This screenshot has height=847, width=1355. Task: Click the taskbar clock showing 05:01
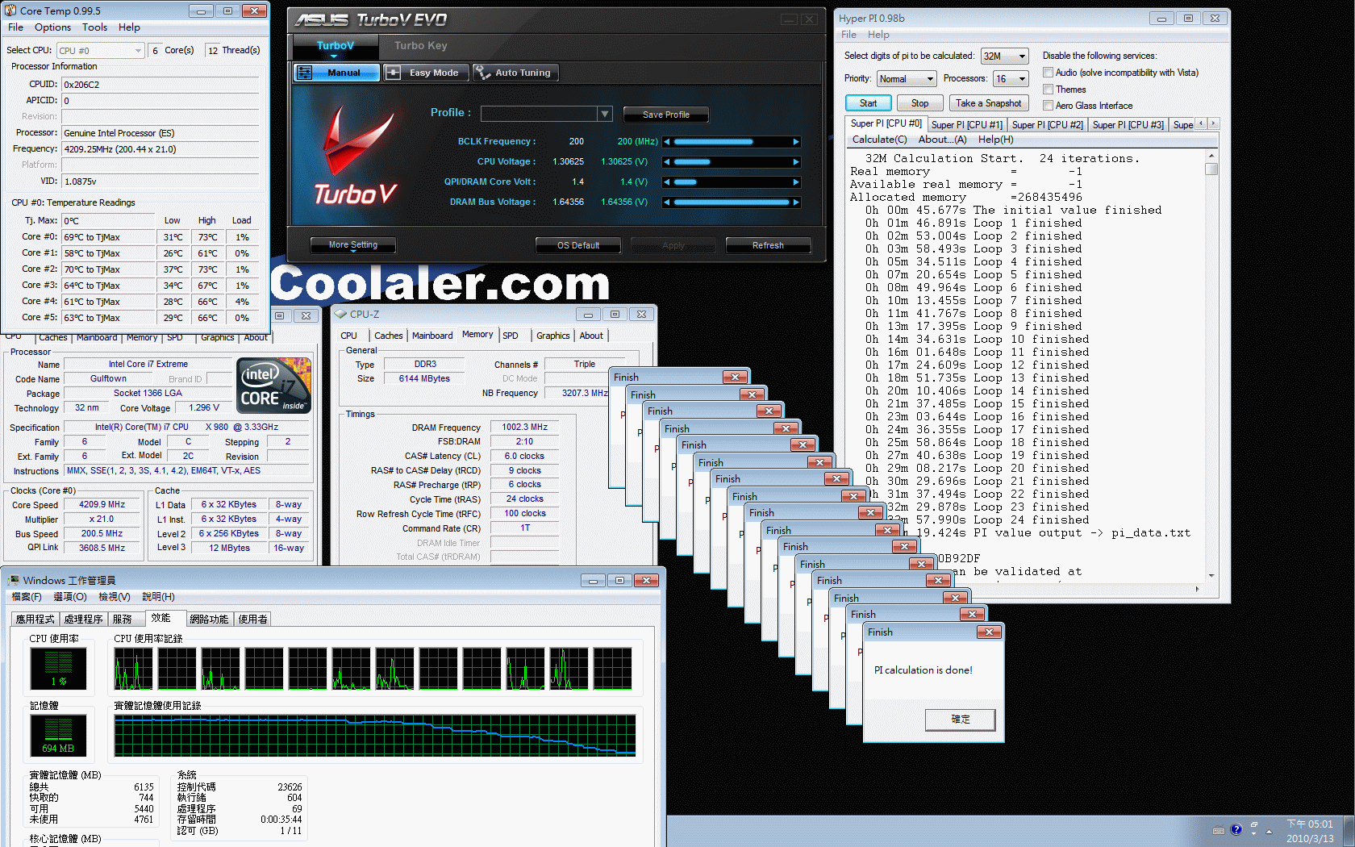1310,831
